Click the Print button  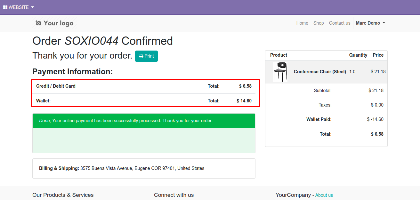146,56
